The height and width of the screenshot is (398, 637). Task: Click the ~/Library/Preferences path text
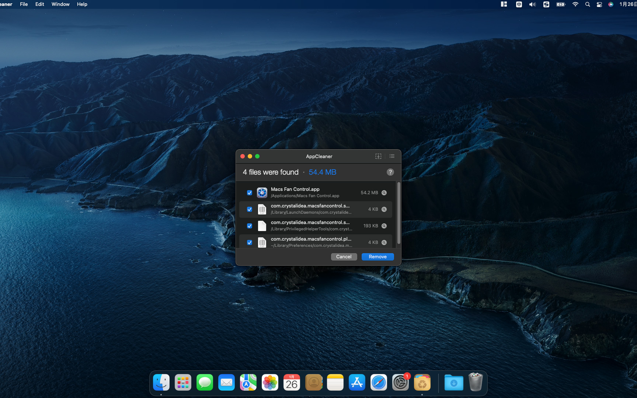click(x=311, y=246)
